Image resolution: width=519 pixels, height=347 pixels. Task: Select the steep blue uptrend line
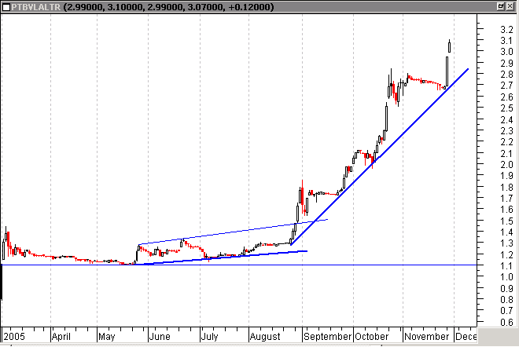point(379,157)
